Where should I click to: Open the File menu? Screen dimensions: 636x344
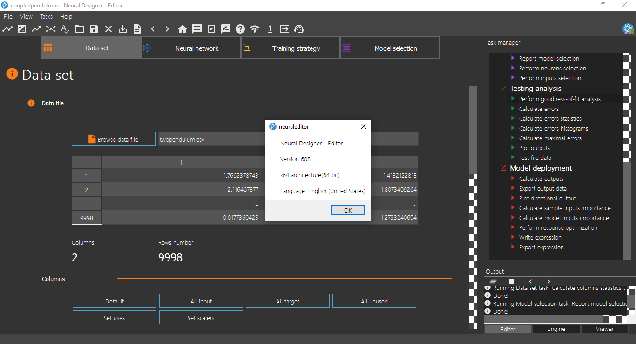coord(8,16)
